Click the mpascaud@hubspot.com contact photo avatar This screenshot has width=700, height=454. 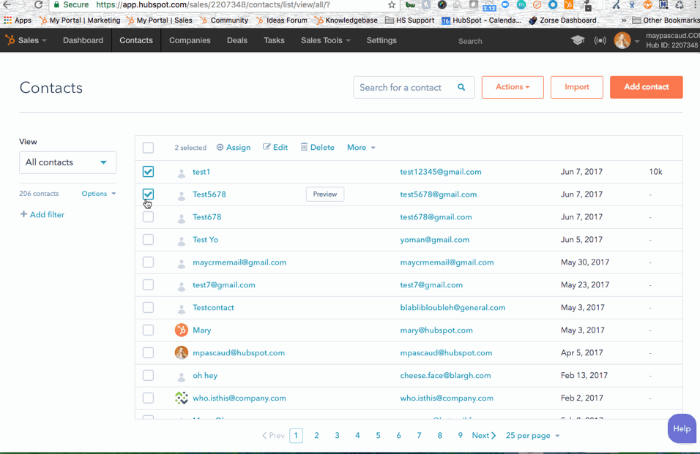pos(182,353)
